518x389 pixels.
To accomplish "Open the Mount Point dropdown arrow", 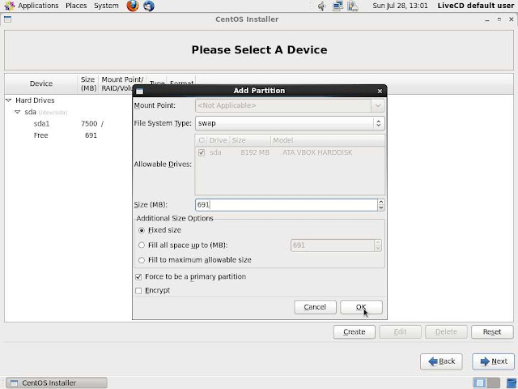I will point(378,105).
